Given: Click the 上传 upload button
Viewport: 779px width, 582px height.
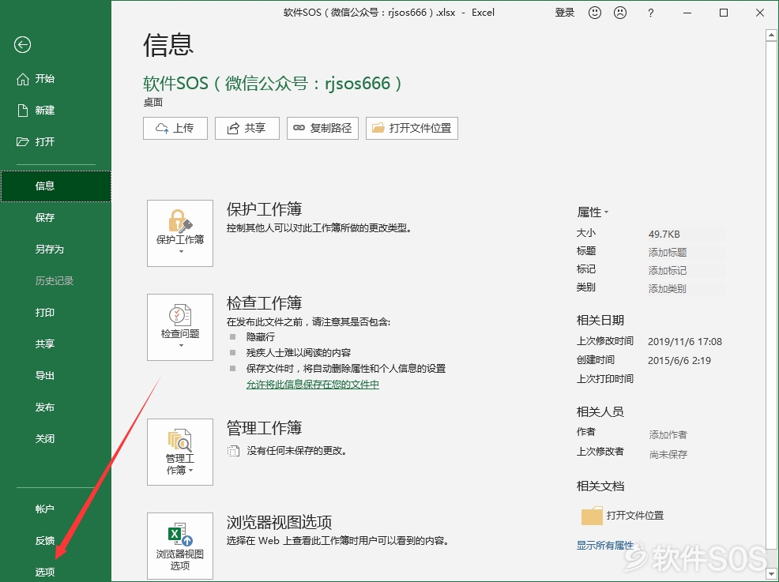Looking at the screenshot, I should click(x=175, y=128).
